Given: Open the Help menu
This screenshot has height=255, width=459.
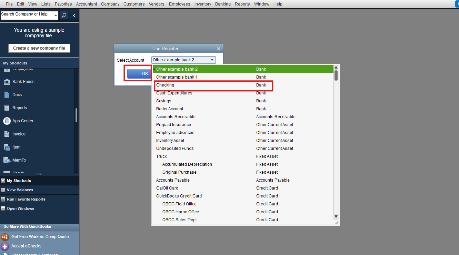Looking at the screenshot, I should tap(278, 4).
